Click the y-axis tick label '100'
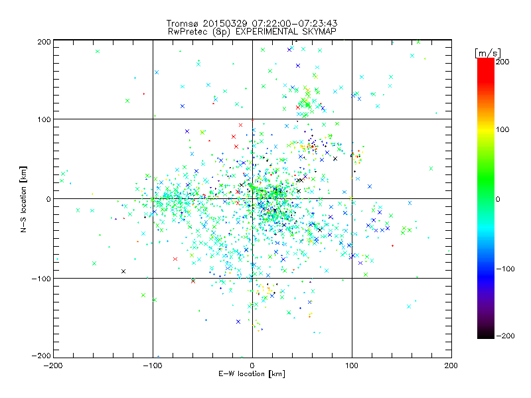 pos(44,119)
